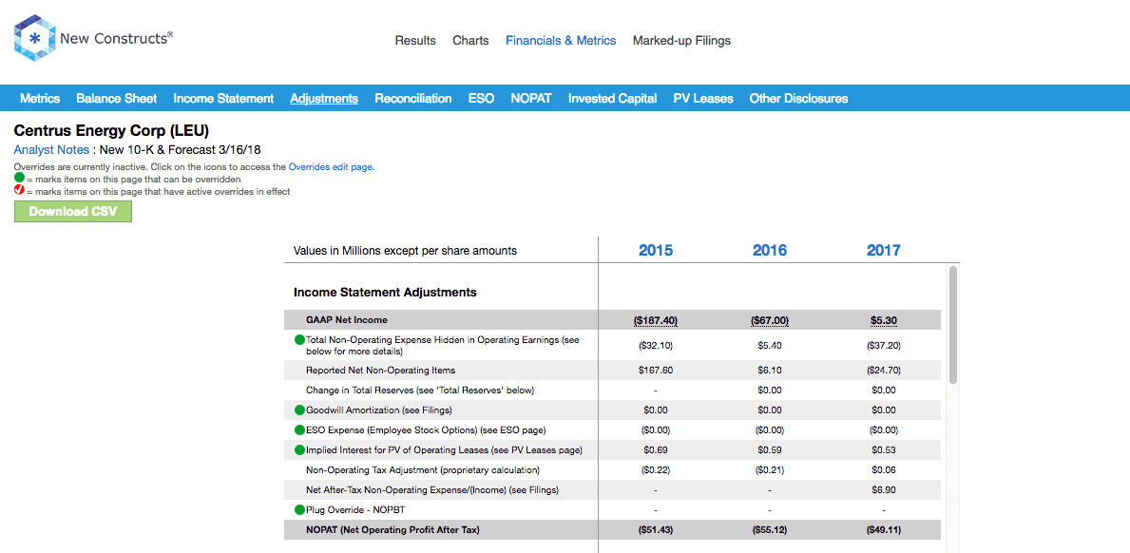Click green override dot beside Goodwill Amortization
Viewport: 1130px width, 553px height.
(x=299, y=410)
